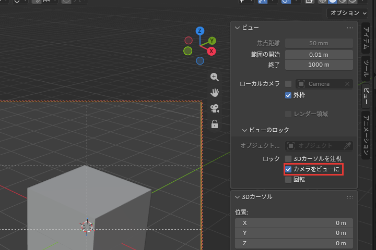Switch to the ツール sidebar tab

[x=366, y=69]
